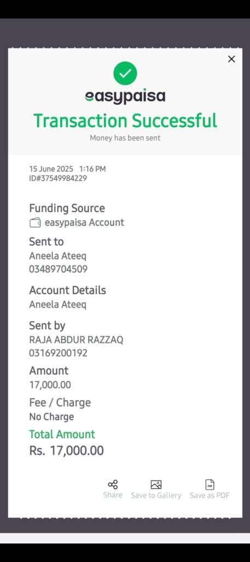Click the sender number 03169200192
Screen dimensions: 250x562
(x=58, y=353)
